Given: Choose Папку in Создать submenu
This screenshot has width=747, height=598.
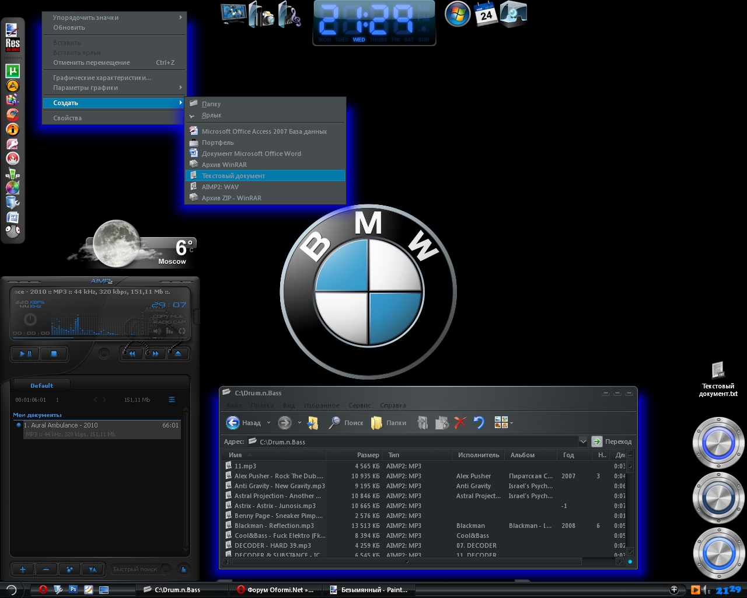Looking at the screenshot, I should (266, 104).
